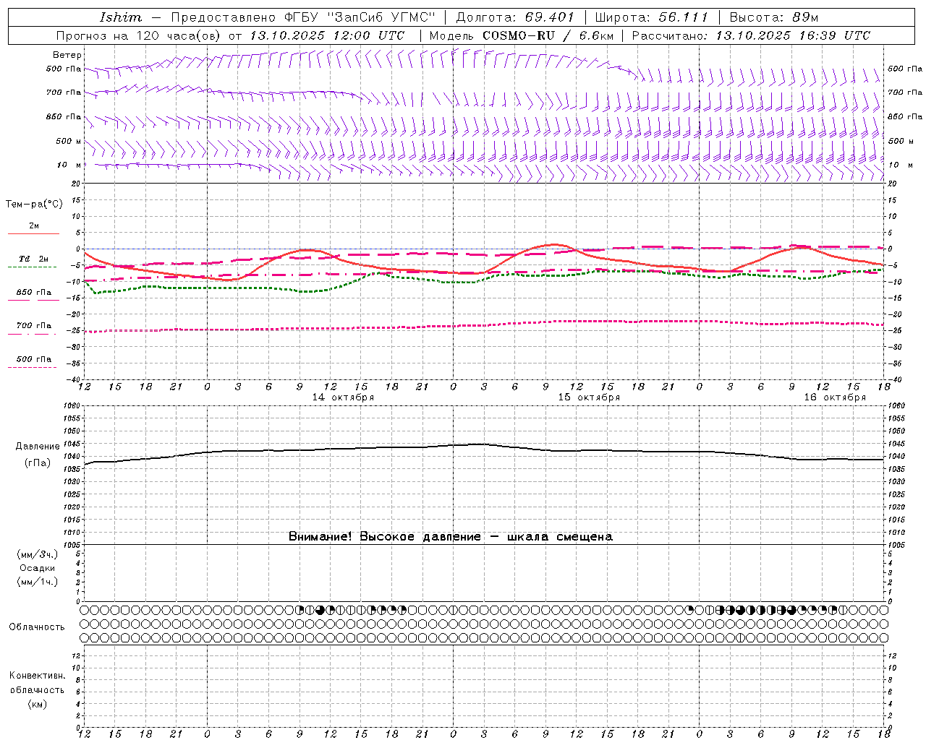Click the "Давление" pressure label
Image resolution: width=926 pixels, height=740 pixels.
(x=38, y=447)
